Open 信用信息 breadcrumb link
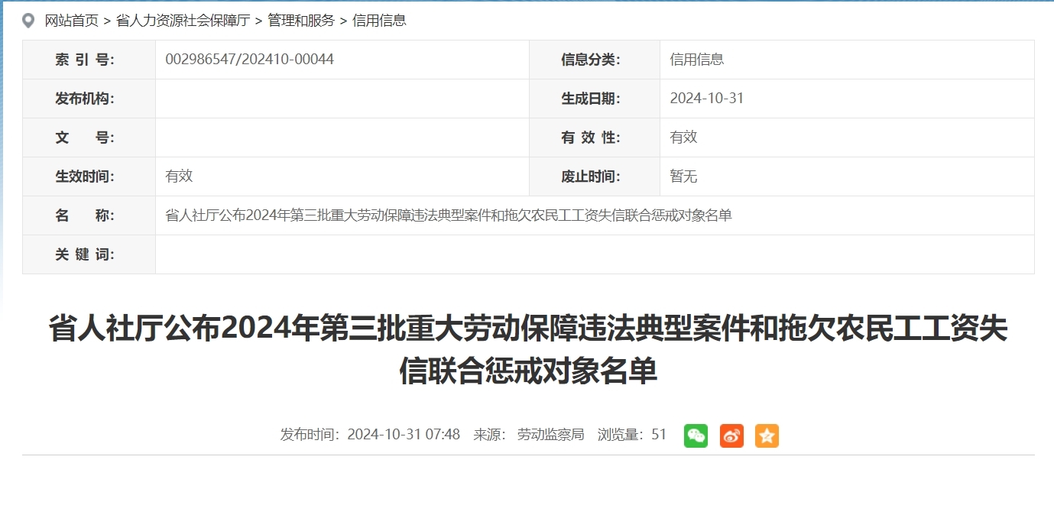 point(379,21)
